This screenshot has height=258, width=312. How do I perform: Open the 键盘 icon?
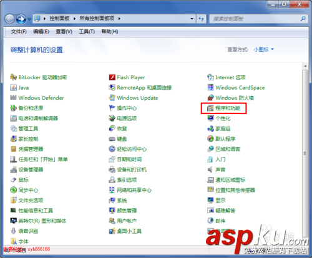(112, 139)
